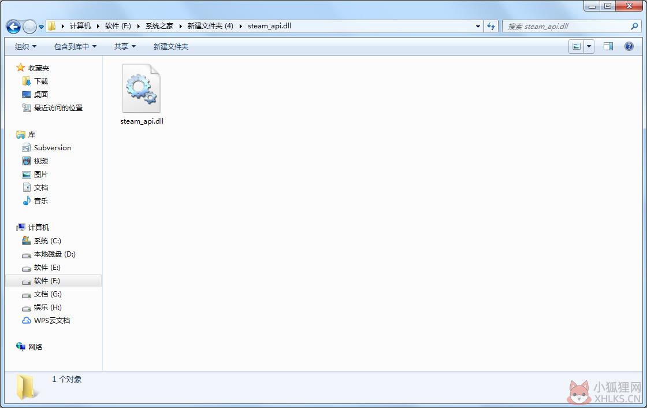Click the 系统 (C:) drive icon
647x408 pixels.
tap(27, 240)
